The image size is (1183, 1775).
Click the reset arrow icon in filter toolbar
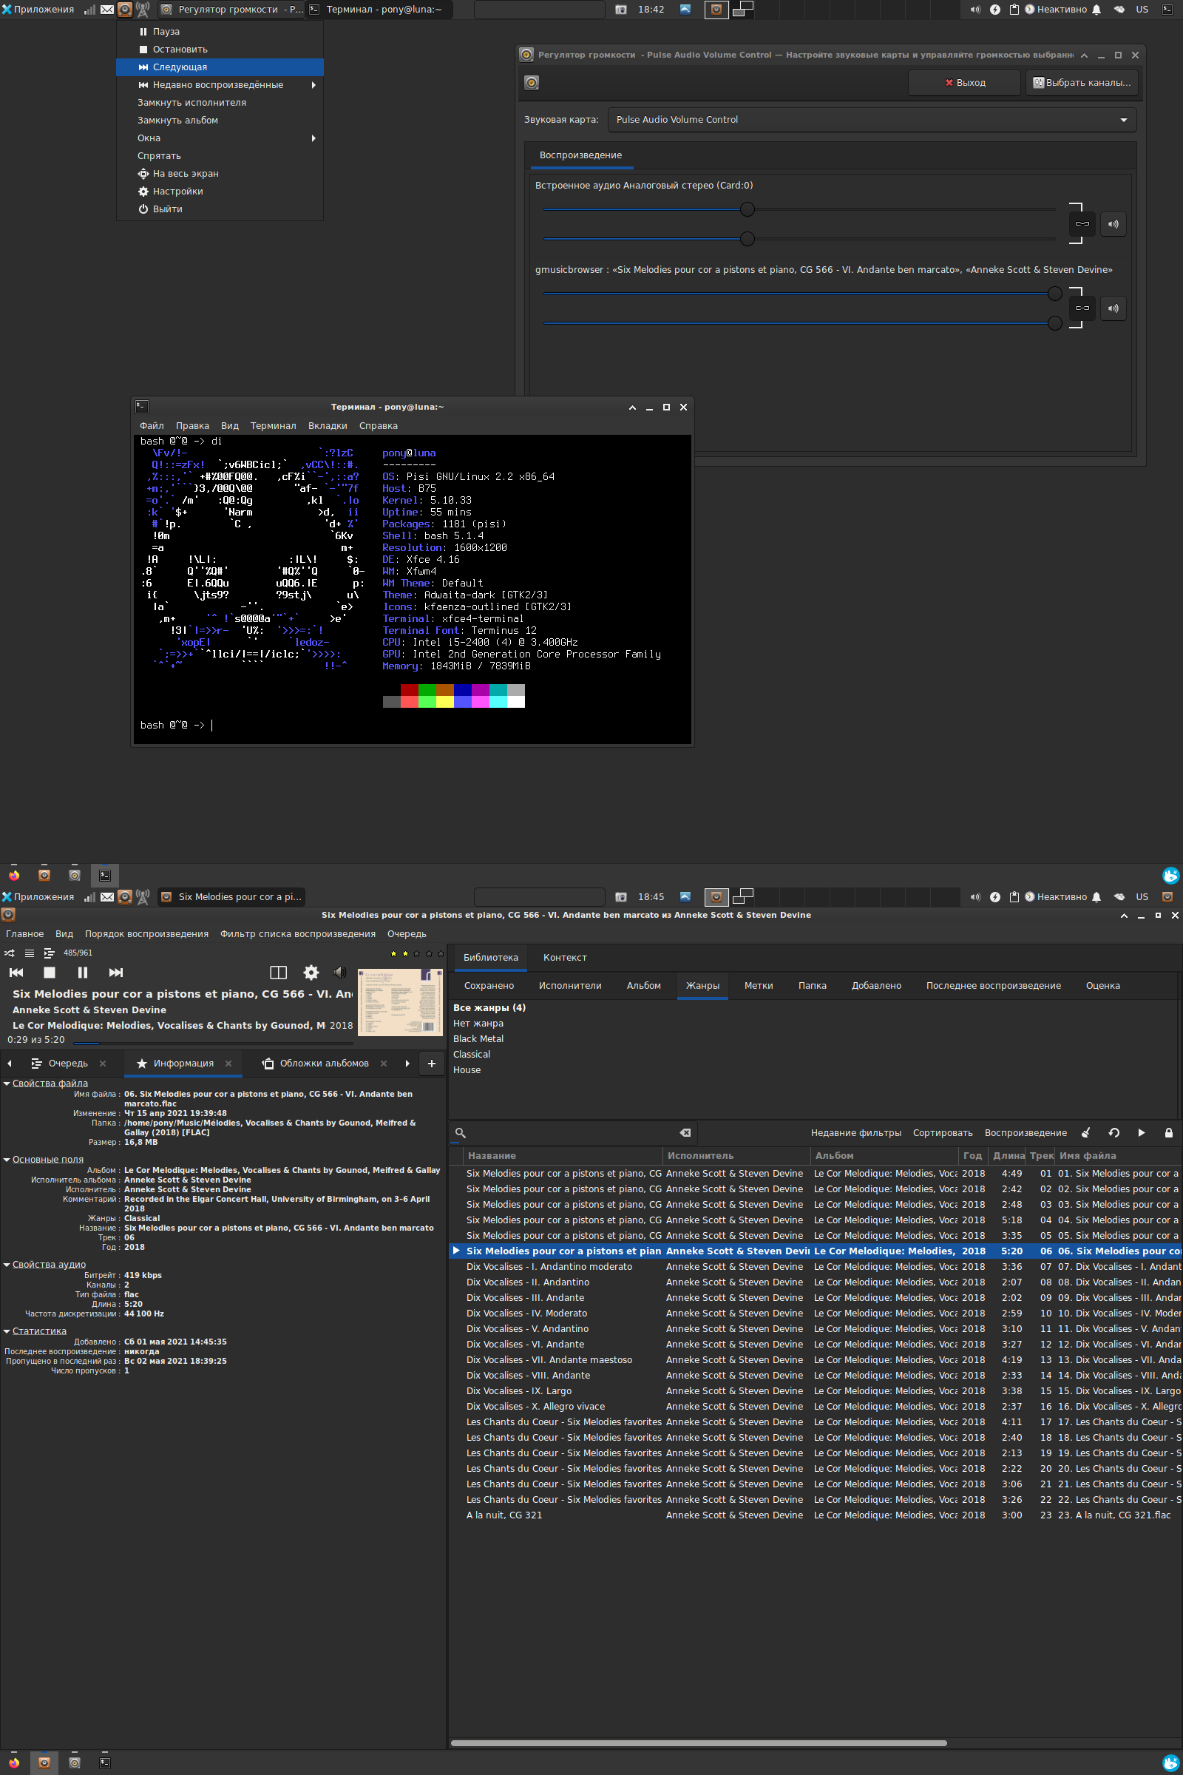pyautogui.click(x=1113, y=1133)
